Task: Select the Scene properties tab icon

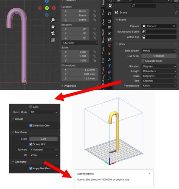Action: (110, 39)
